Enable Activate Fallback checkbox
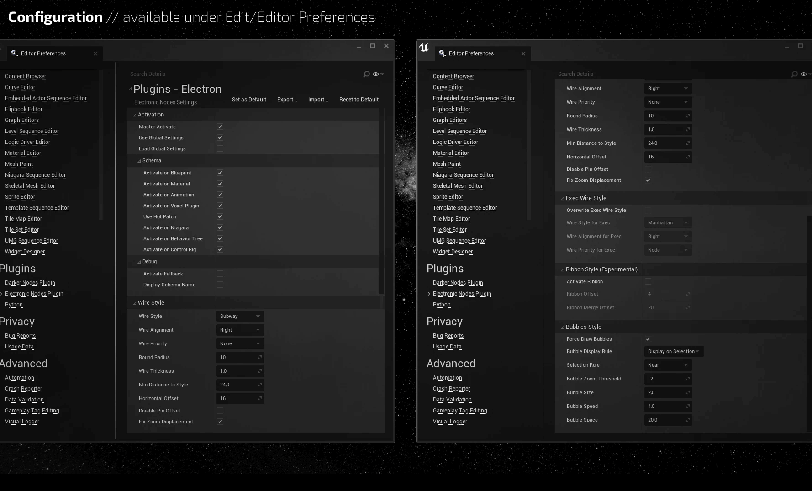 pyautogui.click(x=220, y=274)
